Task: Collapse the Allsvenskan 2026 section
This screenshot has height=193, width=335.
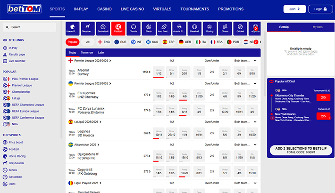Action: (x=255, y=145)
